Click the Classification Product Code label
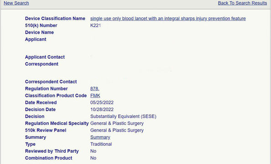The image size is (271, 164). coord(56,96)
